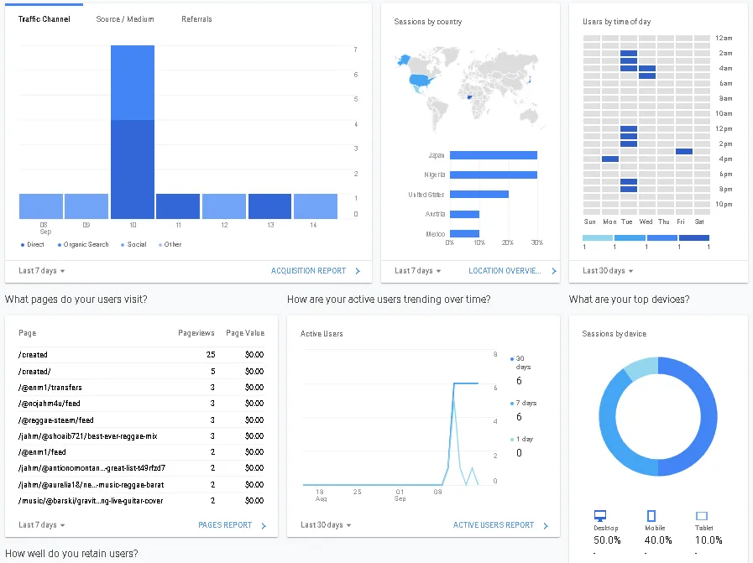The height and width of the screenshot is (563, 753).
Task: Switch to the Referrals tab
Action: tap(196, 19)
